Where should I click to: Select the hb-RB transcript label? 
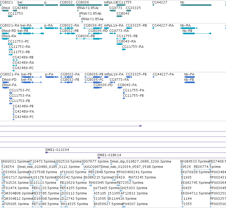point(187,31)
